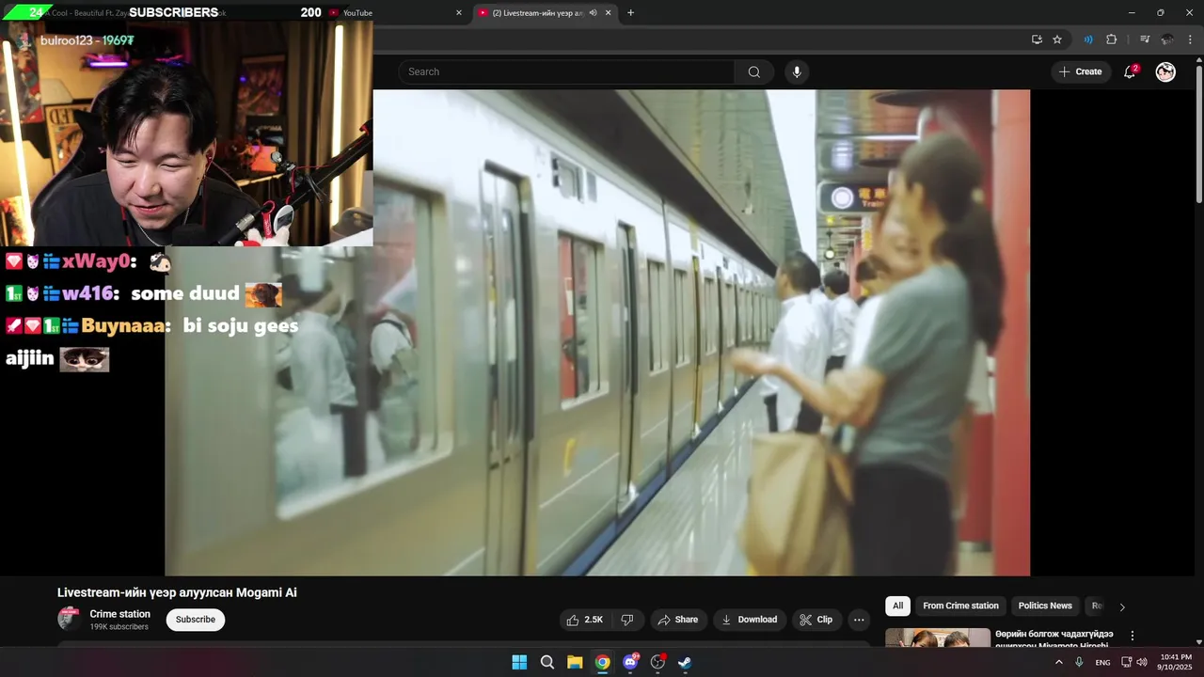Click the tray microphone icon
The image size is (1204, 677).
tap(1079, 662)
